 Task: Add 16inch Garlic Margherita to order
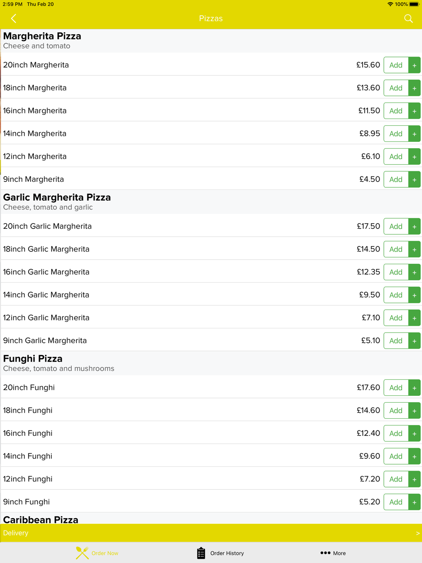coord(396,272)
